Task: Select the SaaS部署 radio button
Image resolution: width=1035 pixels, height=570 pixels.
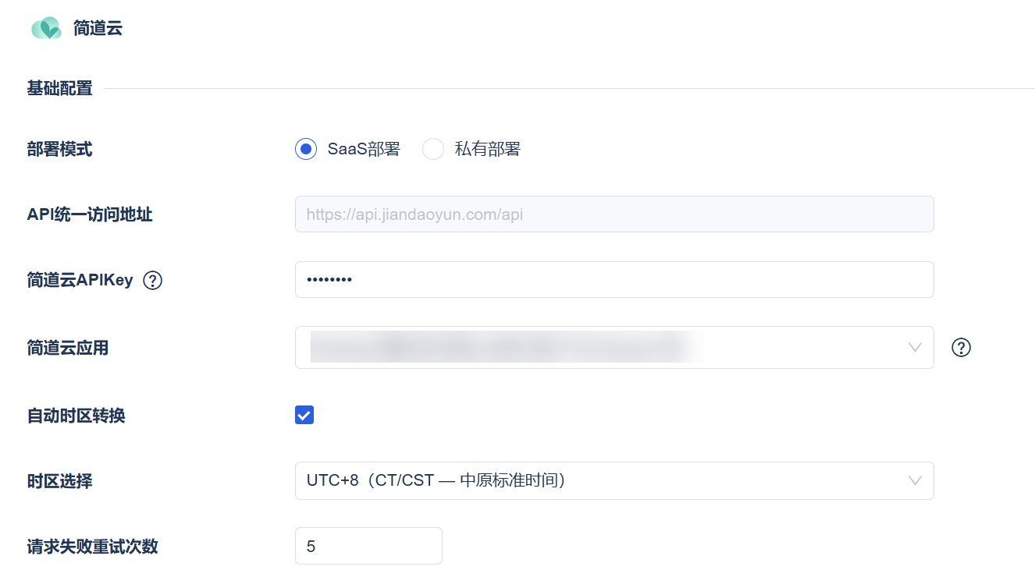Action: pos(306,149)
